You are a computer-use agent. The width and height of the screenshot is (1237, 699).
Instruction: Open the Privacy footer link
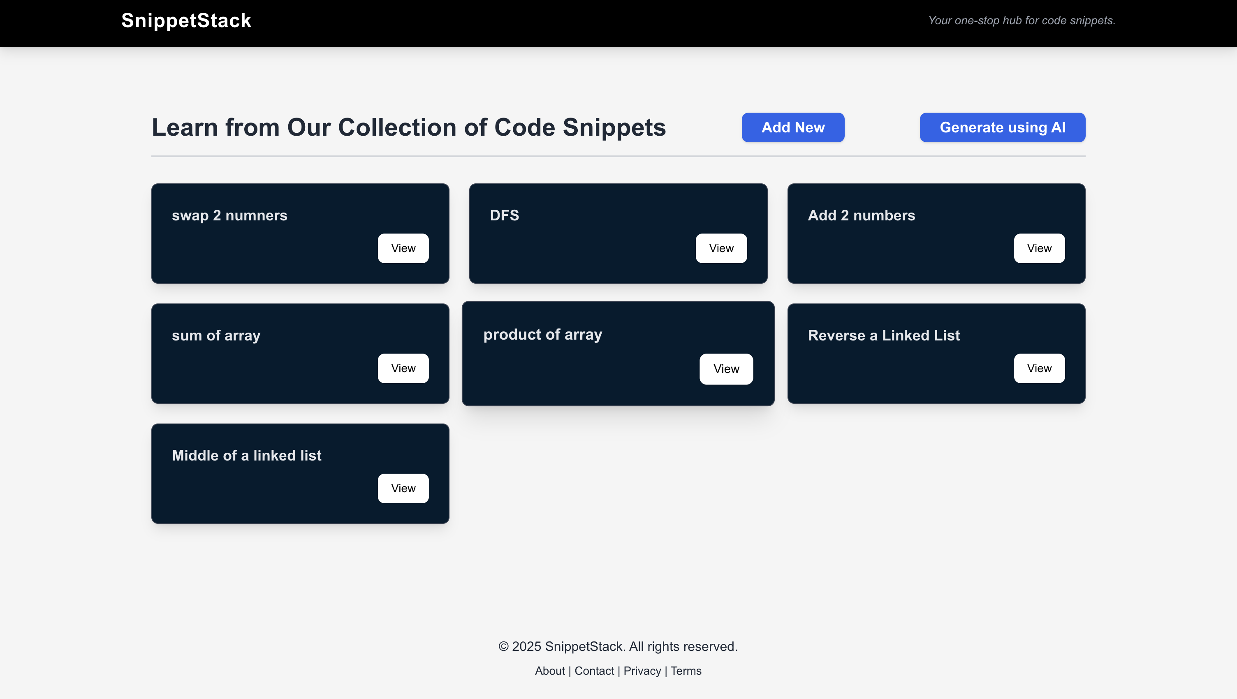coord(642,671)
